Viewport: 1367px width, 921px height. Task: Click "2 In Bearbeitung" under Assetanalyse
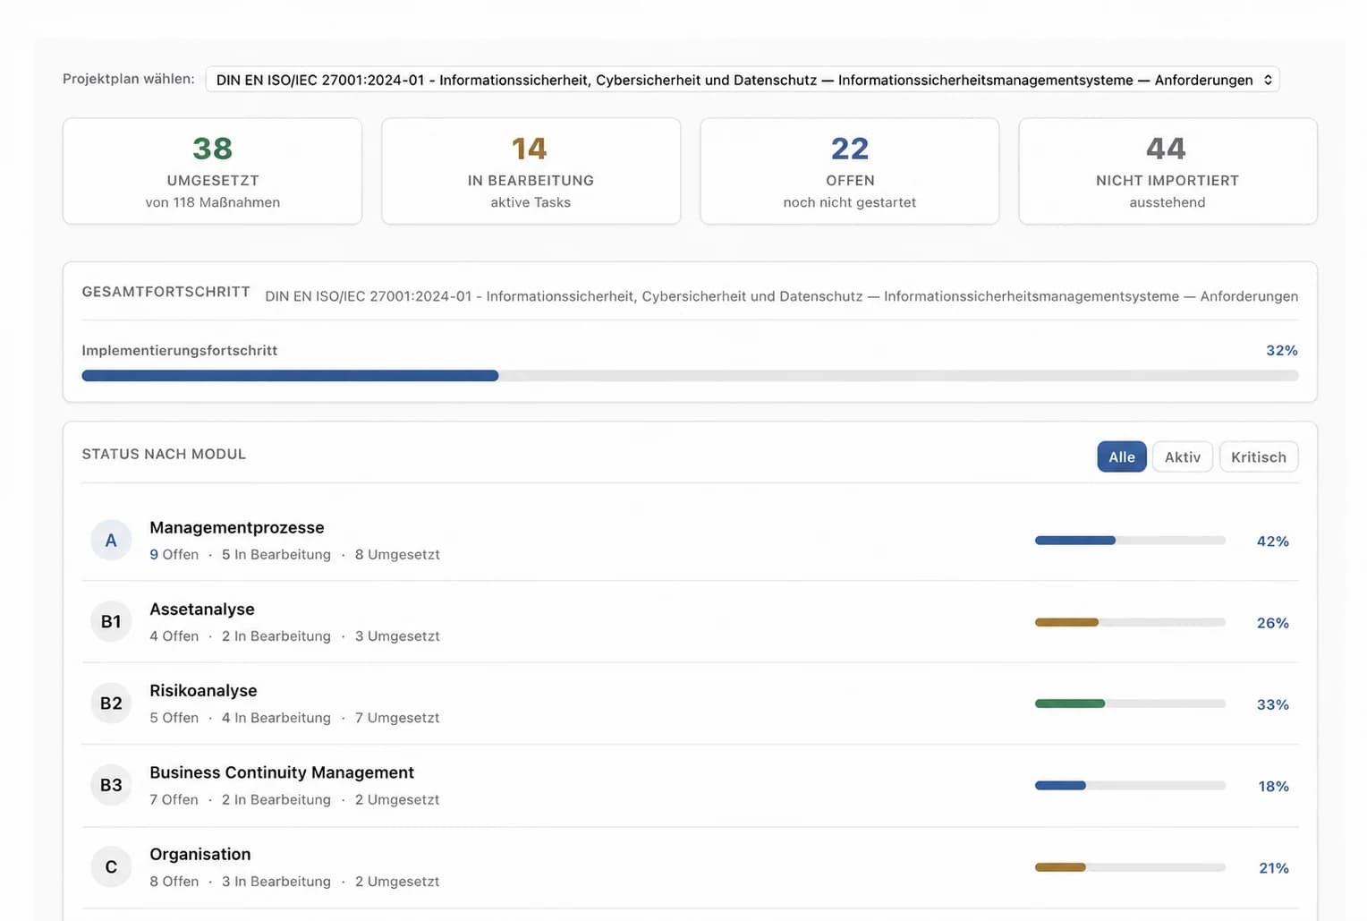click(x=276, y=636)
